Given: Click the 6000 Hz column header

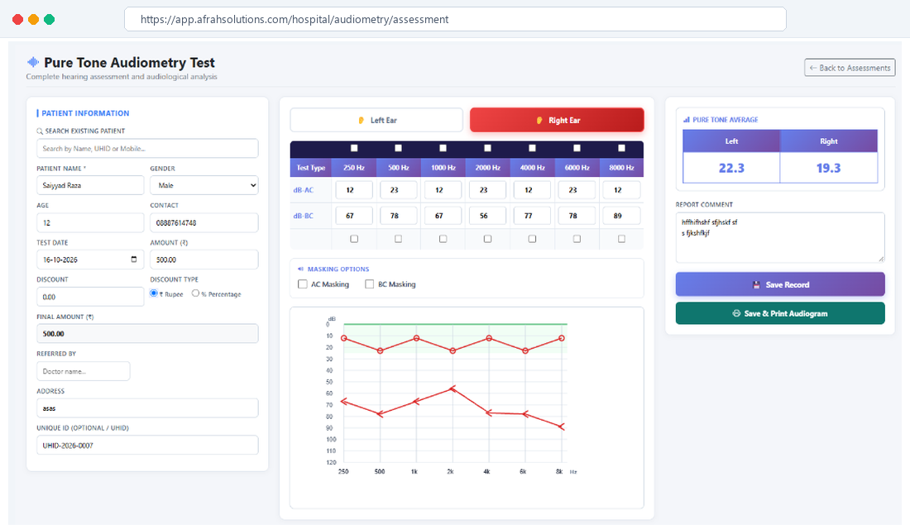Looking at the screenshot, I should click(x=577, y=168).
